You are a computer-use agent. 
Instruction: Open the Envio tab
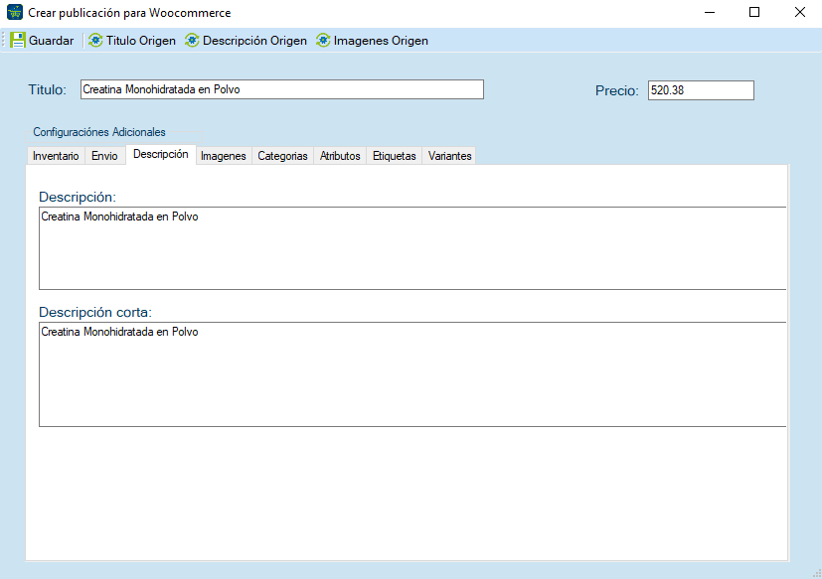tap(104, 156)
